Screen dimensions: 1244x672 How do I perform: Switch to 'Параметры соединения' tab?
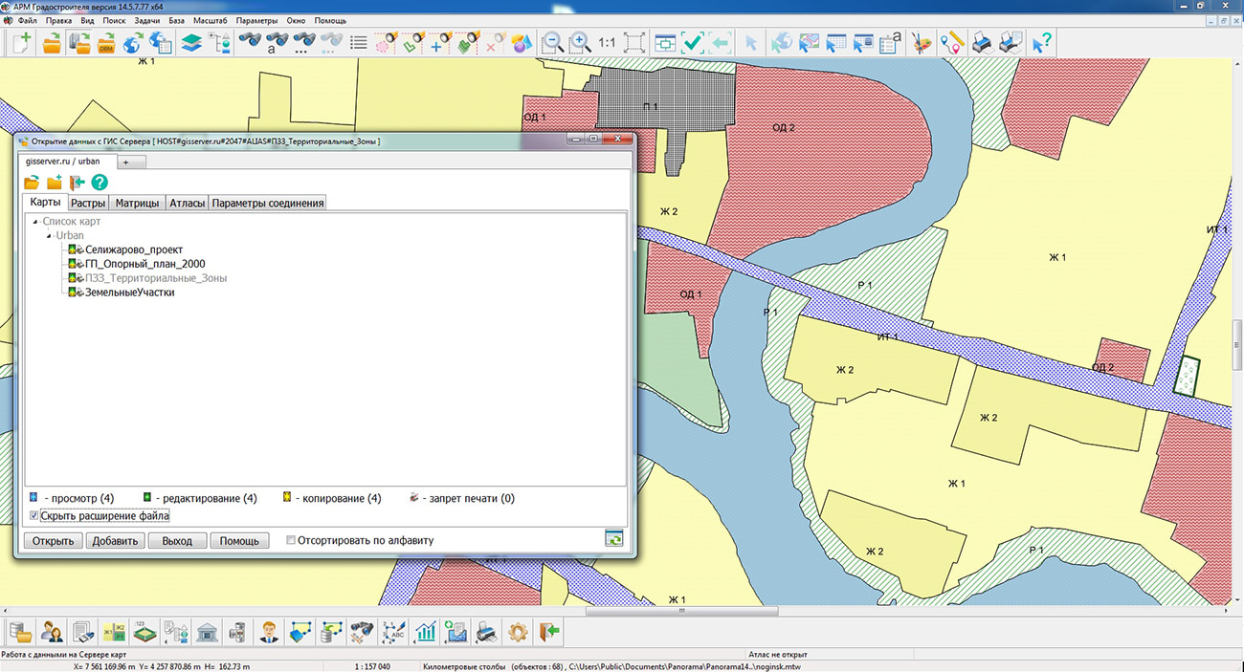click(x=268, y=203)
